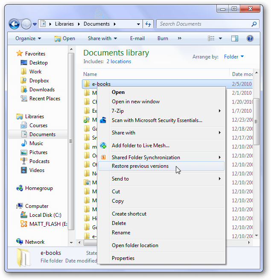Click the Back navigation arrow button
271x280 pixels.
pos(14,24)
